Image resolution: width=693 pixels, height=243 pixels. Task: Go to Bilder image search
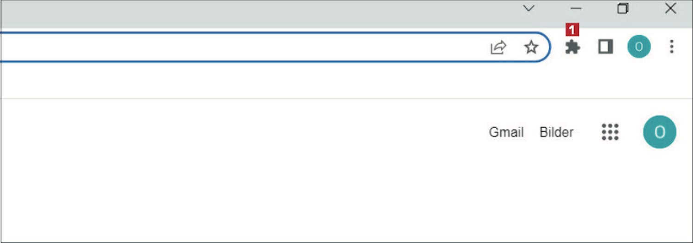point(556,133)
